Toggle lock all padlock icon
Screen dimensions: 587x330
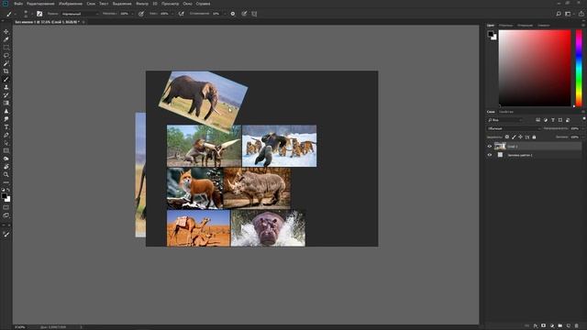click(x=534, y=137)
